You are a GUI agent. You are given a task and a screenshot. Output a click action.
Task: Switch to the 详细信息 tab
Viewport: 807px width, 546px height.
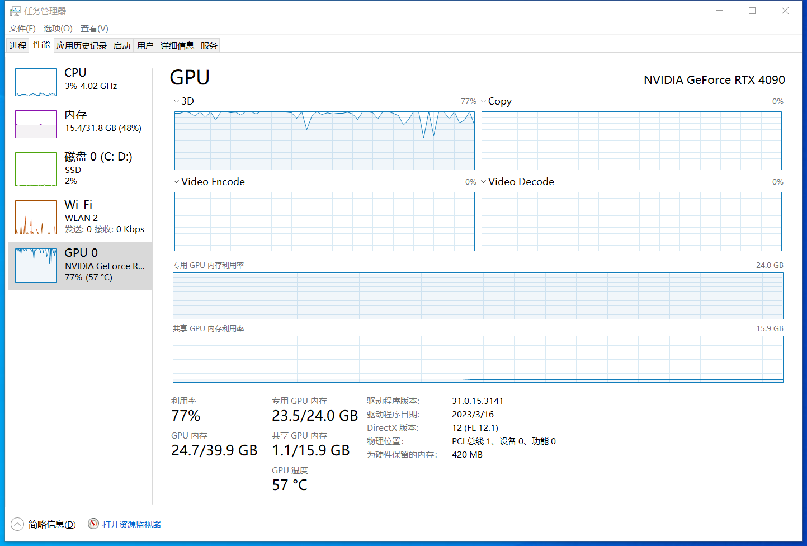point(177,45)
